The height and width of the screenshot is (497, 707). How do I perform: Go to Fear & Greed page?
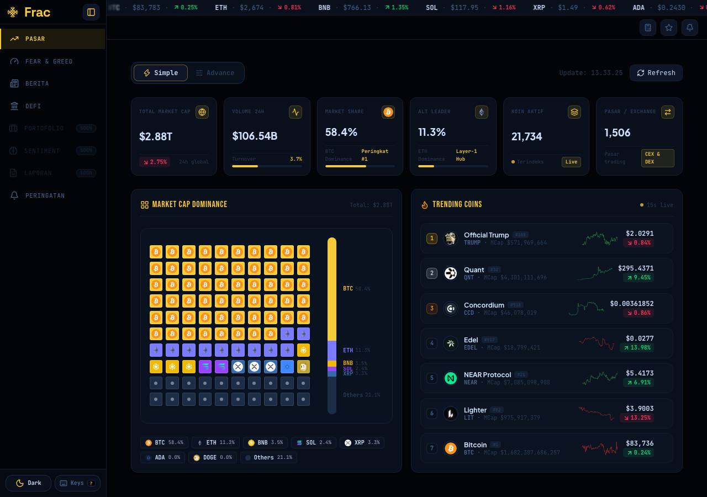tap(52, 61)
